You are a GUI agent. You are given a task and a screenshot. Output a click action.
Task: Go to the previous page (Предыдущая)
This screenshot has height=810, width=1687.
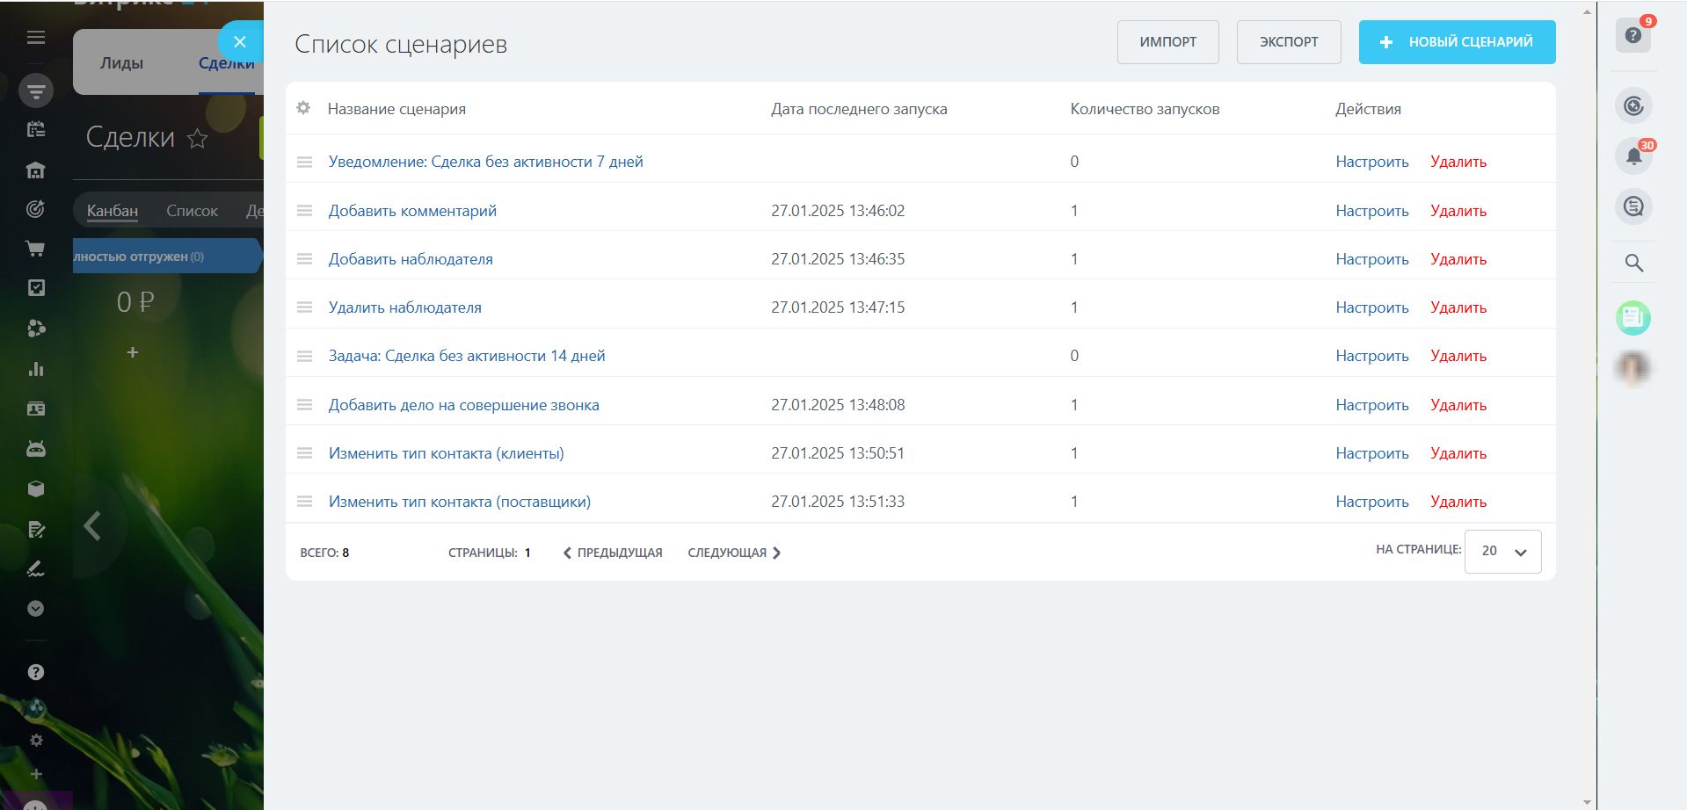click(613, 553)
